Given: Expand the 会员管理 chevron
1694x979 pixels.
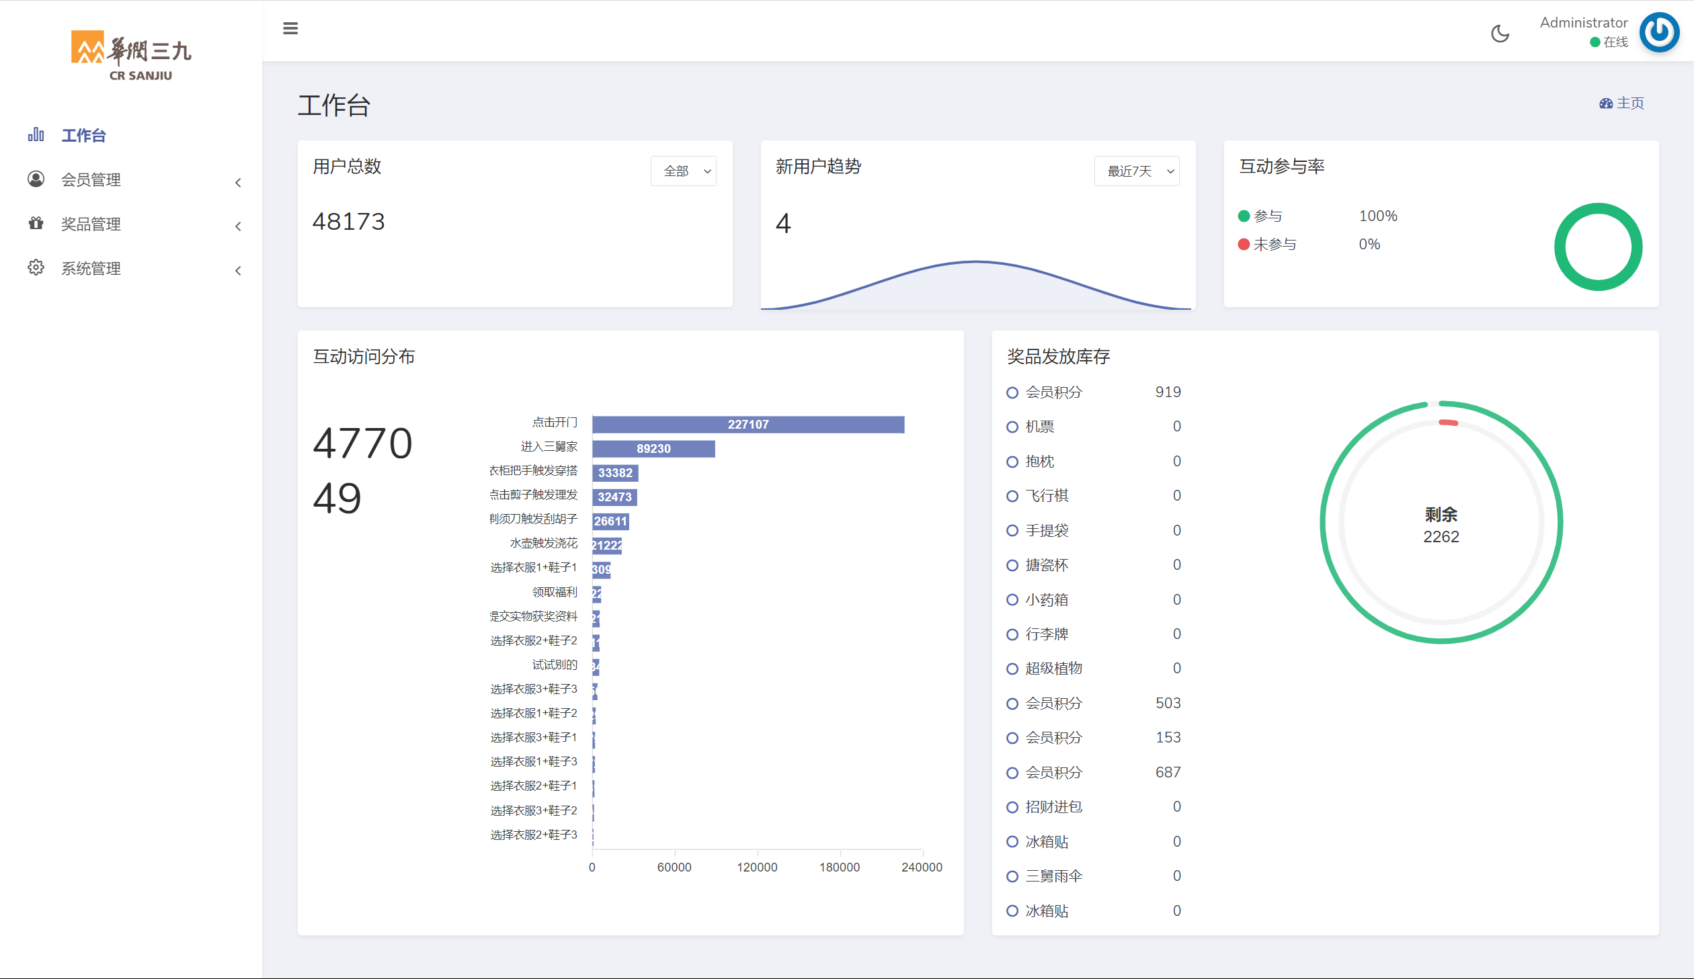Looking at the screenshot, I should (238, 182).
